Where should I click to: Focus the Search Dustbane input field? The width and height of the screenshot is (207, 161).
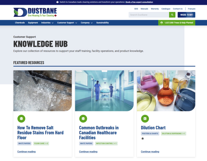pos(149,15)
